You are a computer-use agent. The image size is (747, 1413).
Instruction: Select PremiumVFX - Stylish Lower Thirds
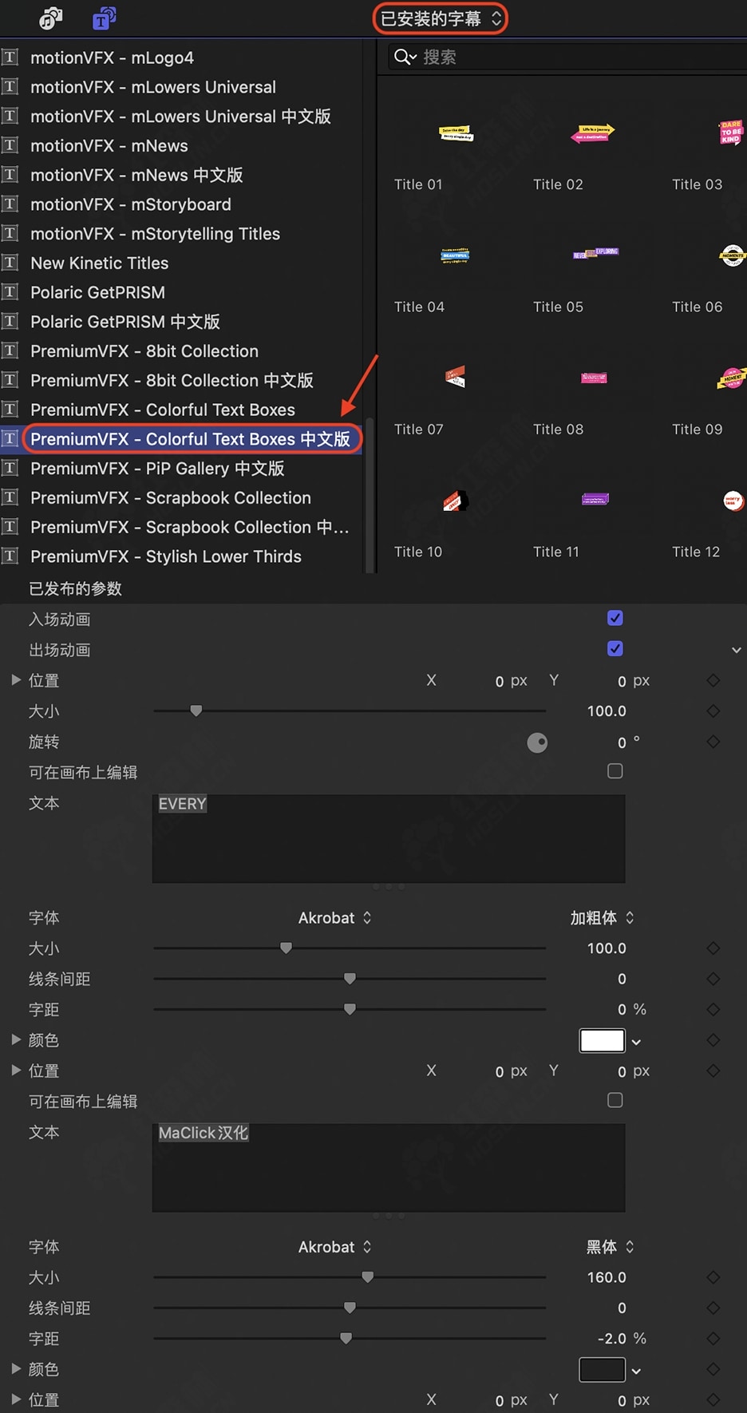tap(166, 556)
